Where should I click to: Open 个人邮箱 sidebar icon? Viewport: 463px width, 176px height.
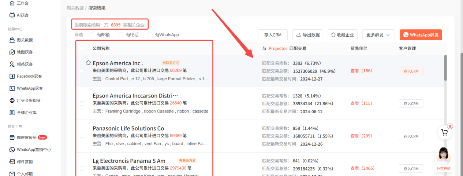point(12,174)
